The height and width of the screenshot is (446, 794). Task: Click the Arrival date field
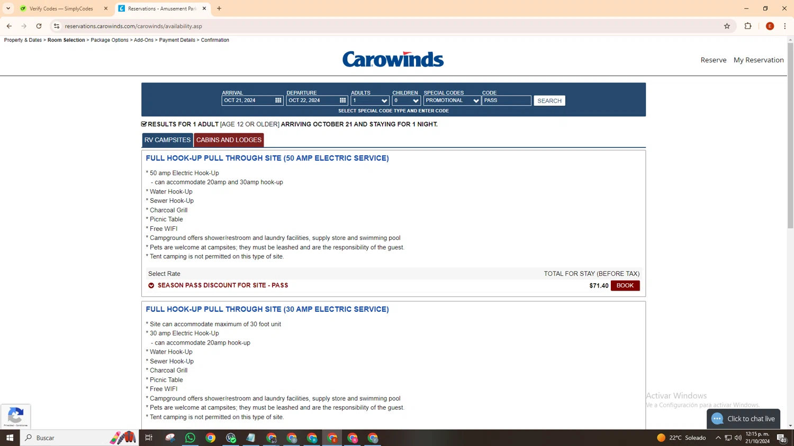[x=252, y=100]
